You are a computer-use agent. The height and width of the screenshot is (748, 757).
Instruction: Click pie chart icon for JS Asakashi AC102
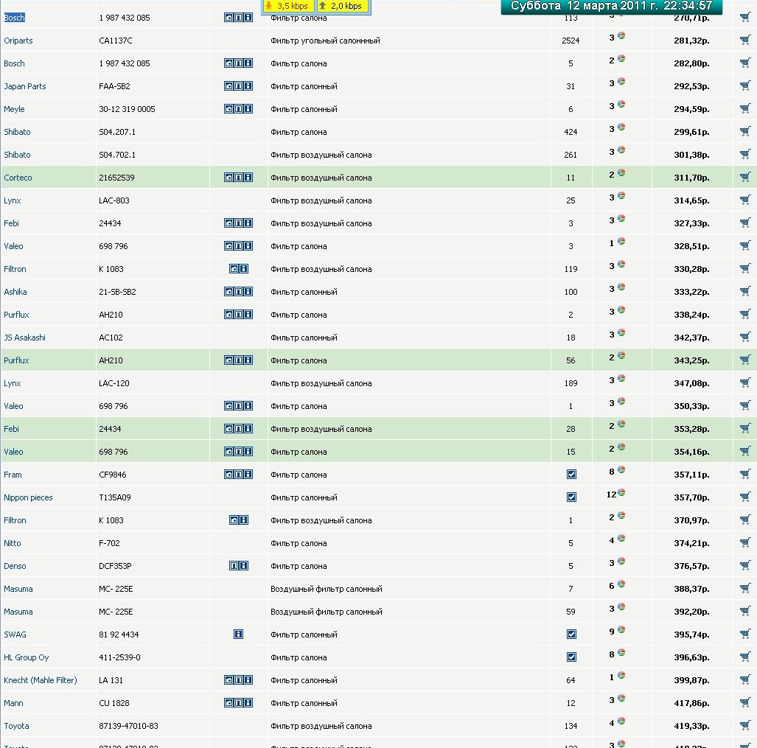pyautogui.click(x=621, y=332)
